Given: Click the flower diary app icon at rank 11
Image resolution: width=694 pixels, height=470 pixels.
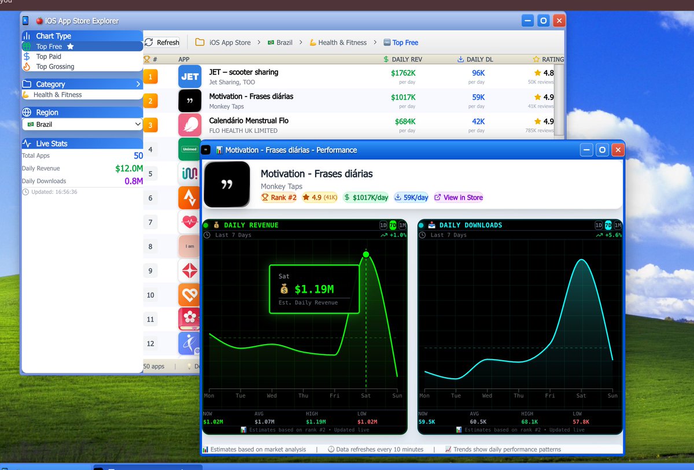Looking at the screenshot, I should pyautogui.click(x=189, y=319).
